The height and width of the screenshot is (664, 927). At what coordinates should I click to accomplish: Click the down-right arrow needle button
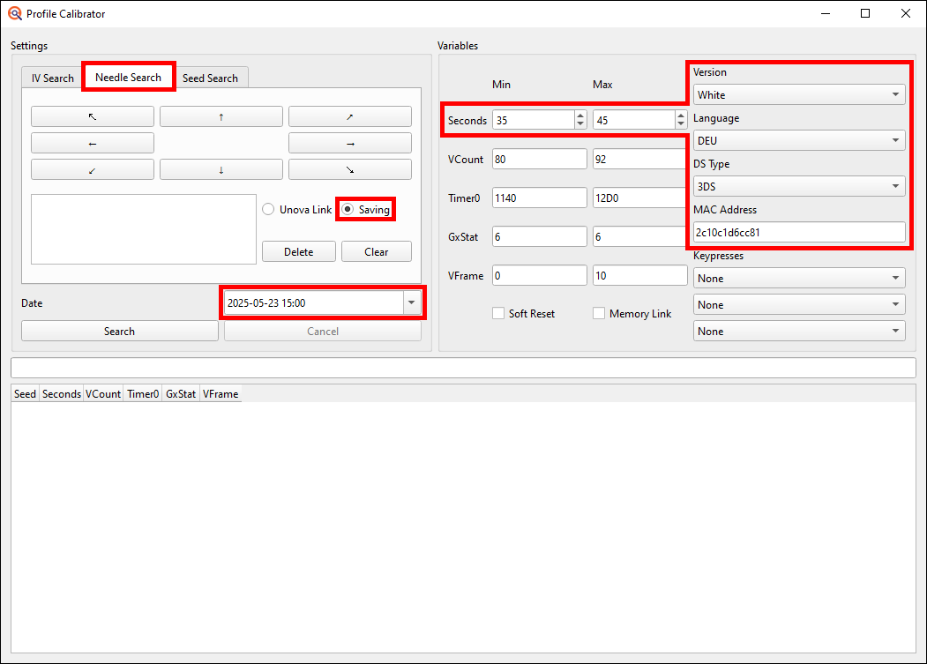350,169
